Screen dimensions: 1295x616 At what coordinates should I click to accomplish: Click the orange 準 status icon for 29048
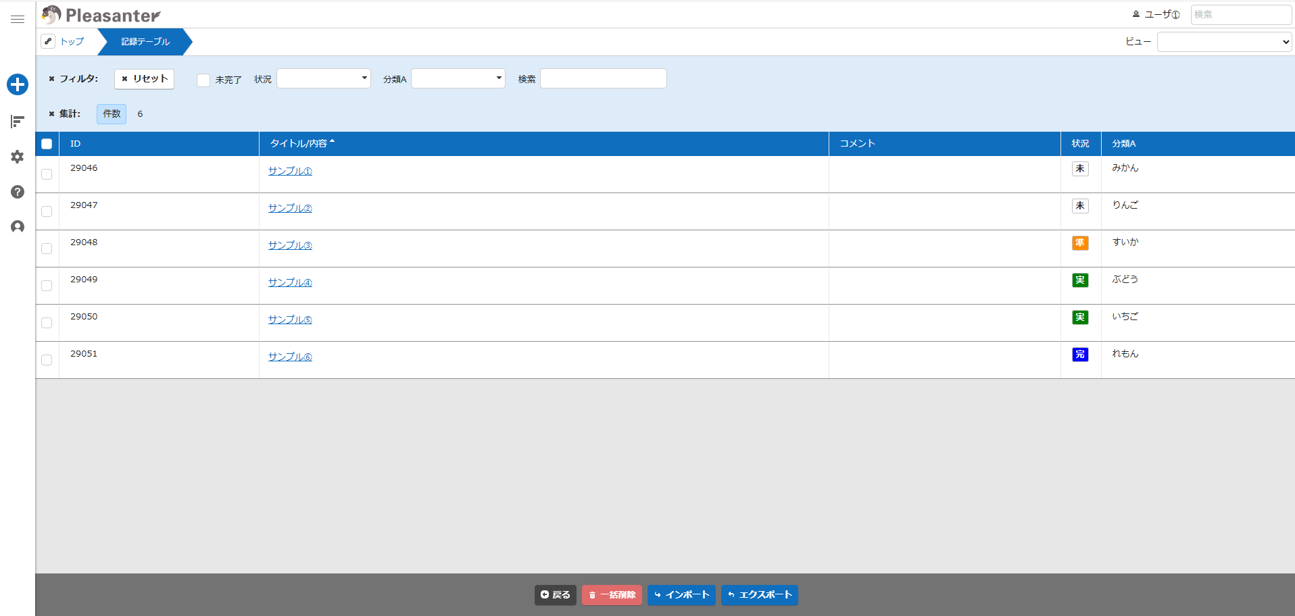click(1080, 243)
